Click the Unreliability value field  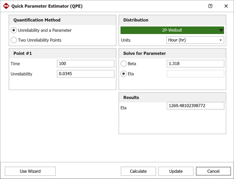click(85, 74)
